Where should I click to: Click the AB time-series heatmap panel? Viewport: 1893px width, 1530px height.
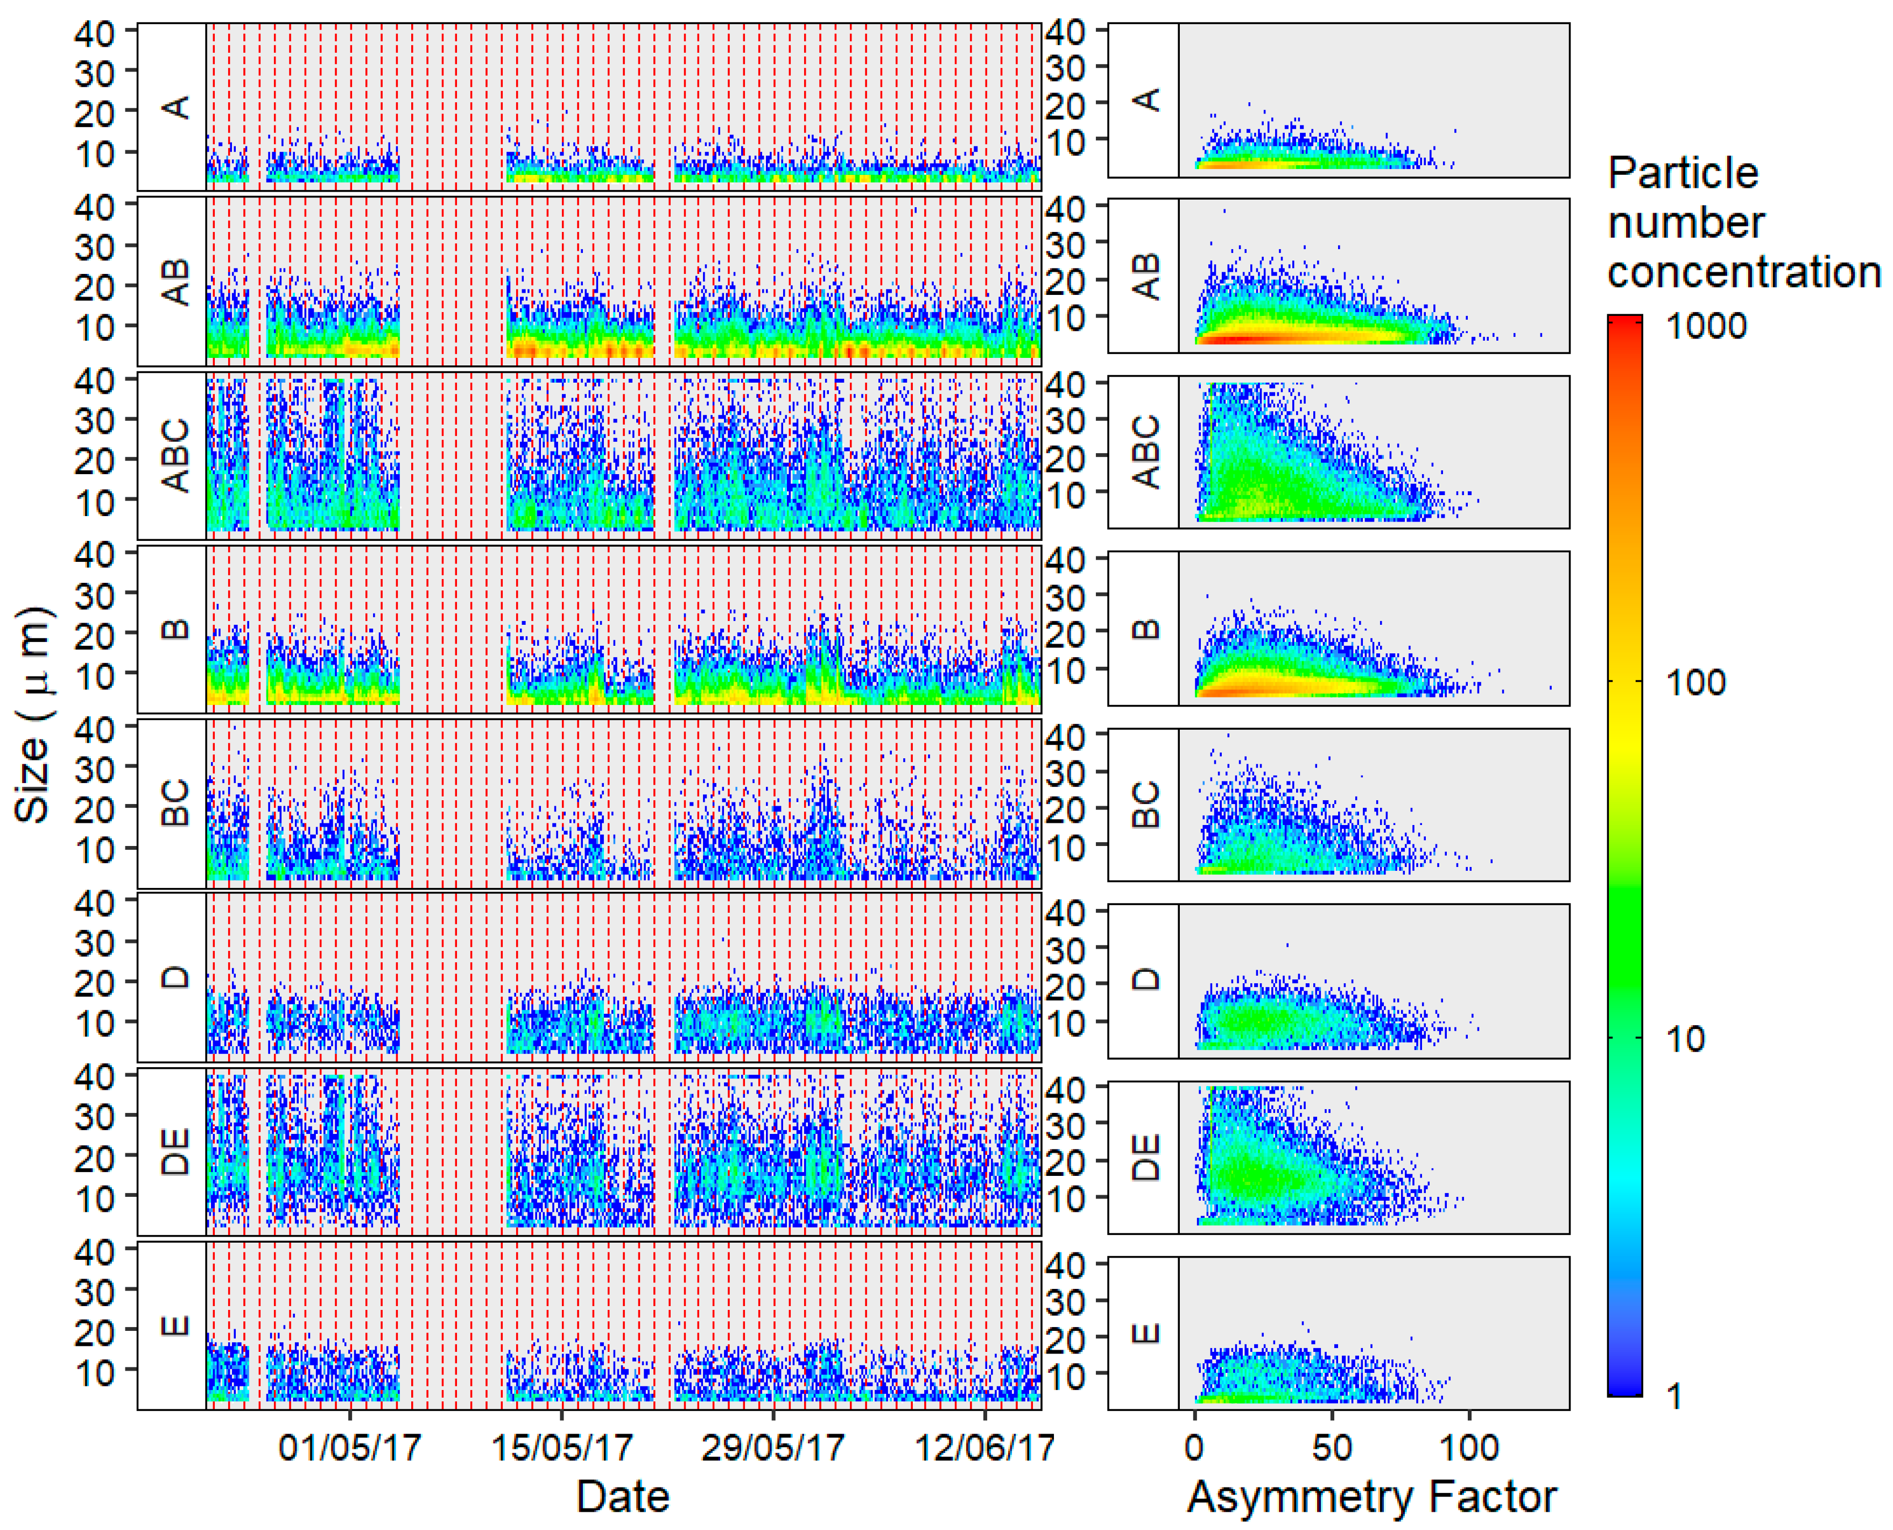[624, 281]
